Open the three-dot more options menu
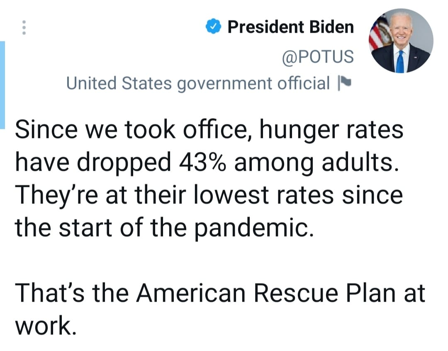Screen dimensions: 448x351 click(x=24, y=27)
